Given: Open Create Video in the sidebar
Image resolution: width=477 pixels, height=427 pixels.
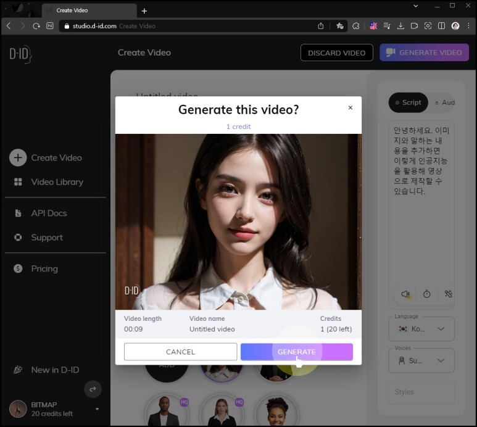Looking at the screenshot, I should click(x=56, y=157).
